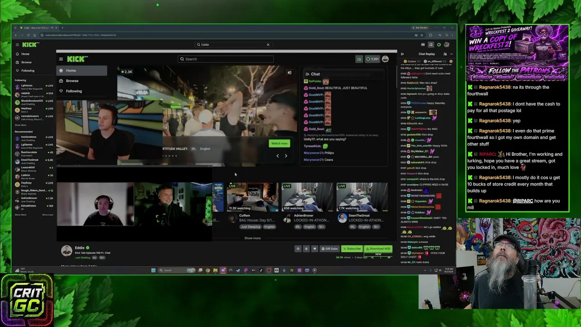Click the Ask Gemini button
The height and width of the screenshot is (327, 581).
click(x=421, y=28)
